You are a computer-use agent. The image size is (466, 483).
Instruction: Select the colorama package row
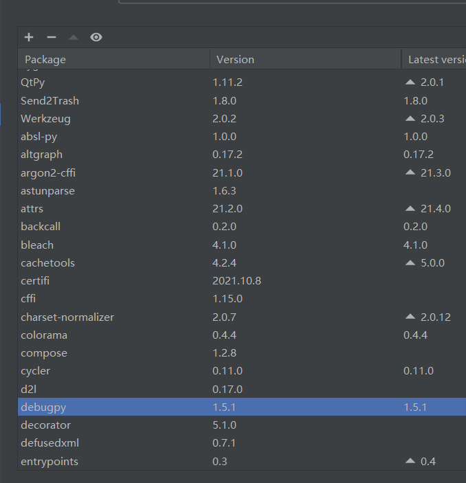242,335
